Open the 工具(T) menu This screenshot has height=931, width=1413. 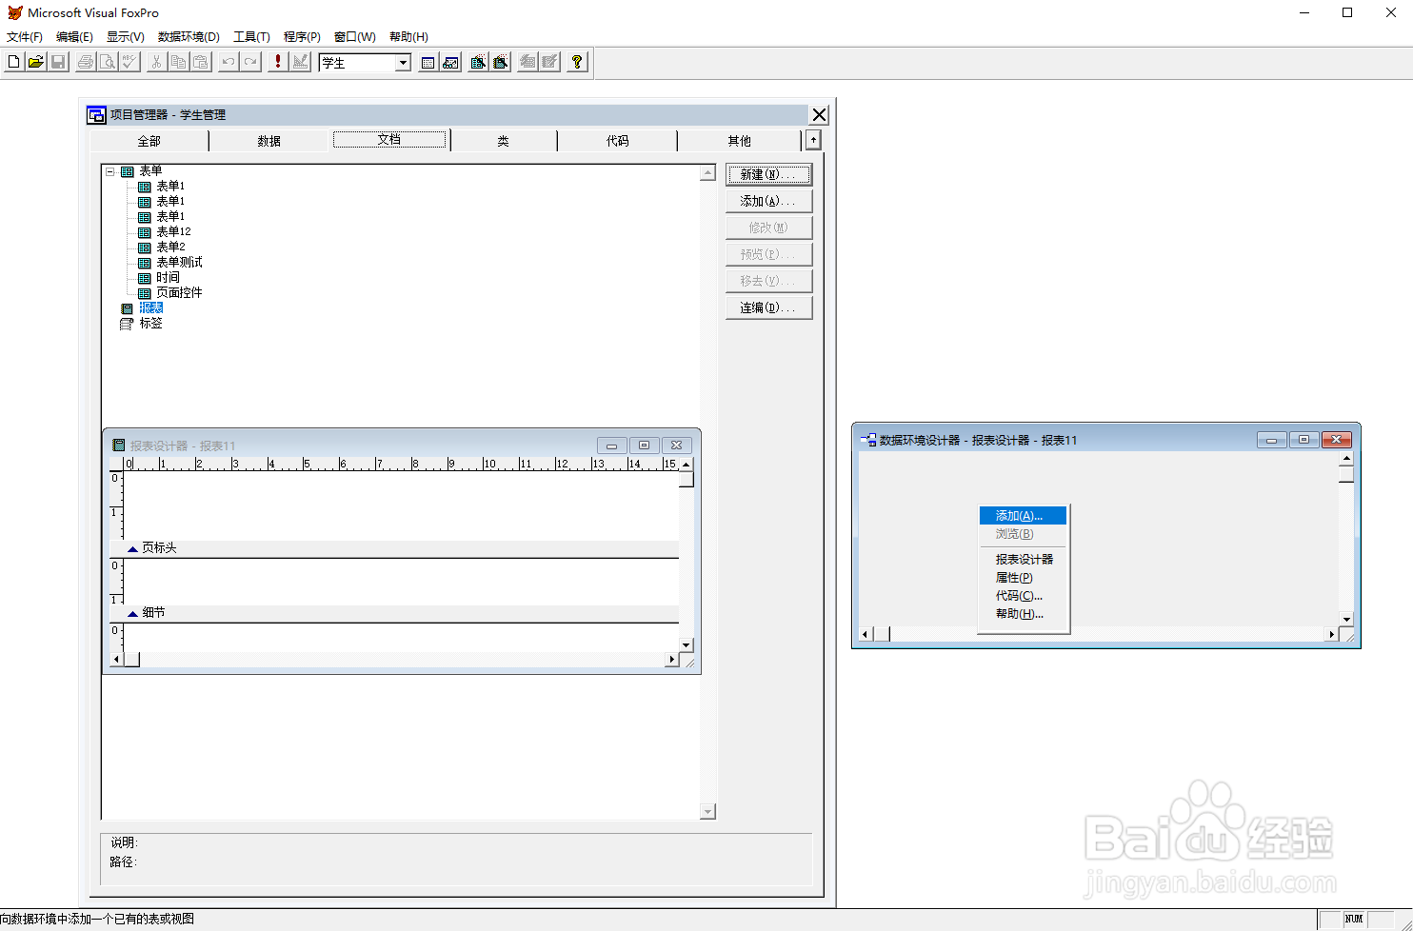251,37
